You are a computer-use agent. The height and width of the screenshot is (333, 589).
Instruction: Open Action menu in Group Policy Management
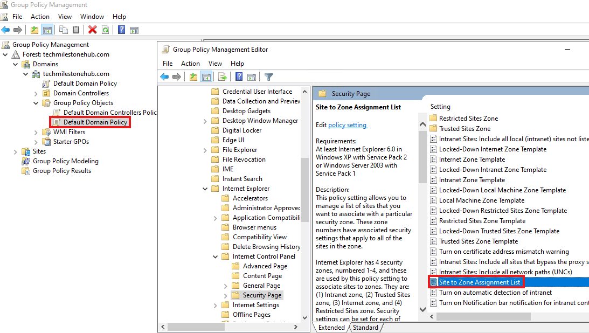click(x=40, y=17)
